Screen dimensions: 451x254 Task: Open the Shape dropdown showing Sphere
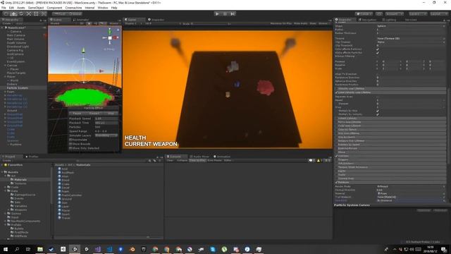click(x=411, y=26)
